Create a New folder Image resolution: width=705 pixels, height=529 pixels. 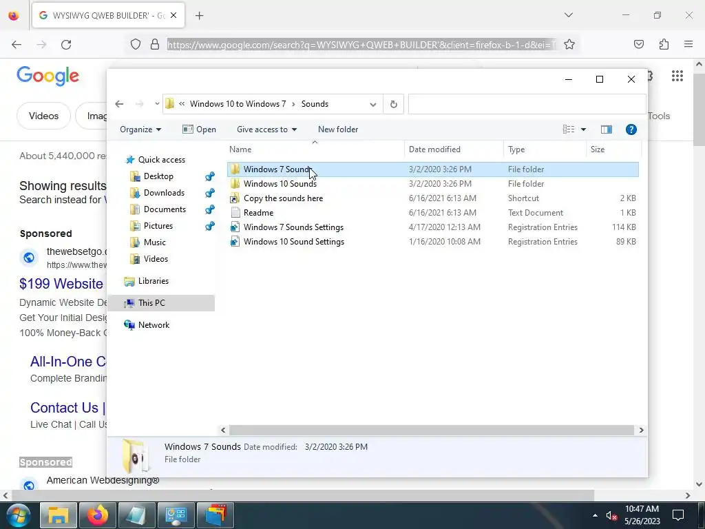click(338, 129)
